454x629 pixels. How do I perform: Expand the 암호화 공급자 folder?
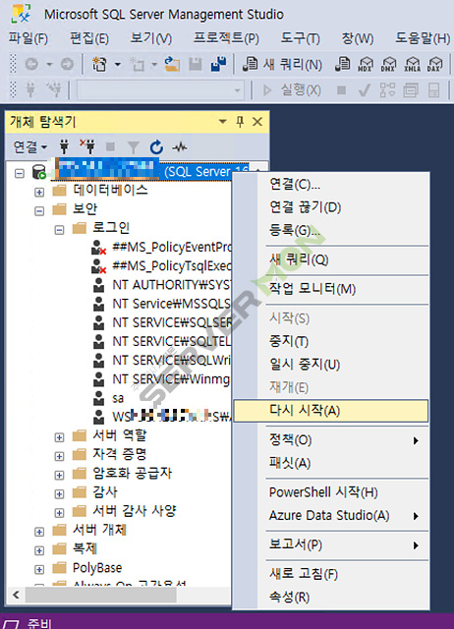pyautogui.click(x=59, y=476)
